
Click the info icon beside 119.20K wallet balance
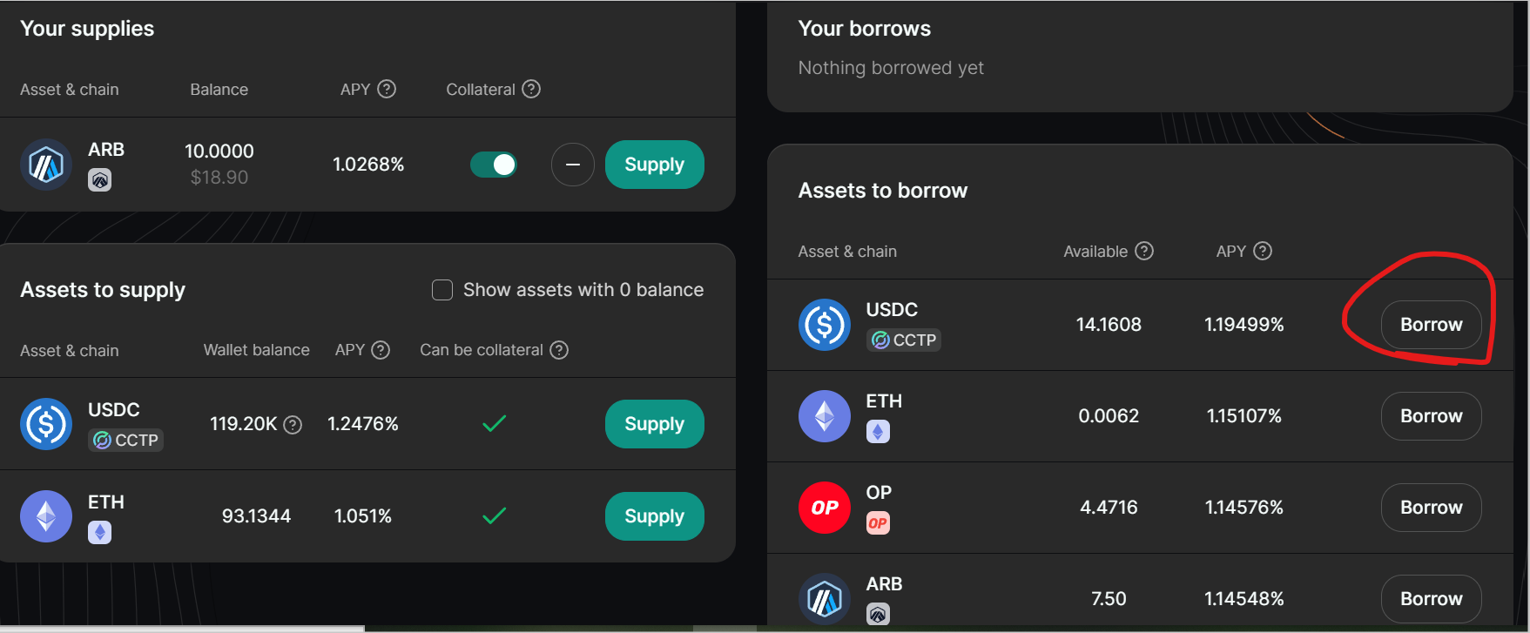pyautogui.click(x=293, y=425)
